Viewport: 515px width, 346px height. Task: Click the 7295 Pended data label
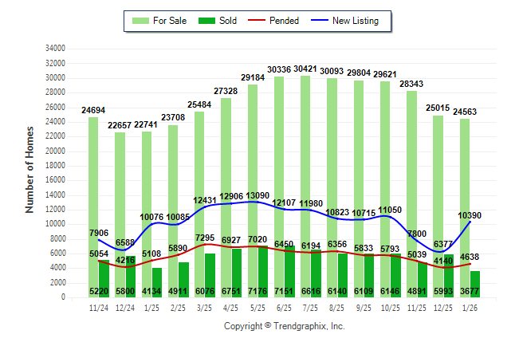(x=204, y=238)
